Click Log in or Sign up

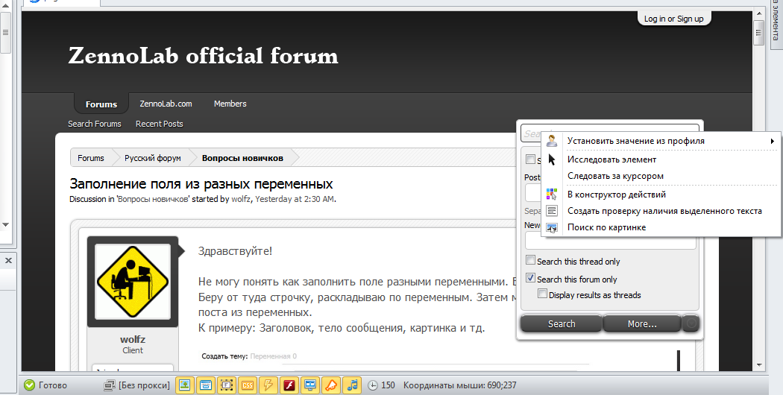(x=673, y=19)
